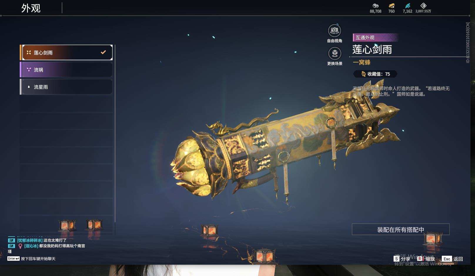Click the gold ticket currency icon
The width and height of the screenshot is (475, 276).
392,6
